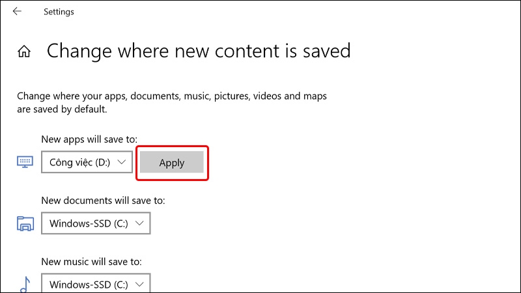Click the Settings window title text
Viewport: 521px width, 293px height.
[59, 12]
